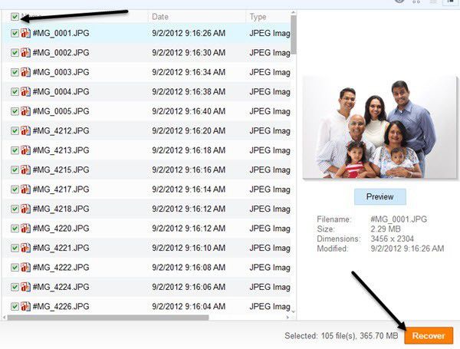Click the Filename value #MG_0001.JPG in details
The width and height of the screenshot is (460, 349).
(x=399, y=219)
